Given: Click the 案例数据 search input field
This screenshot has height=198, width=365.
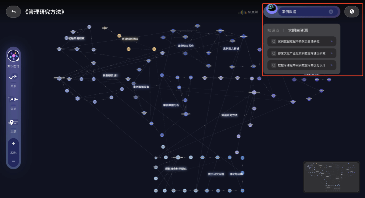Looking at the screenshot, I should point(304,12).
